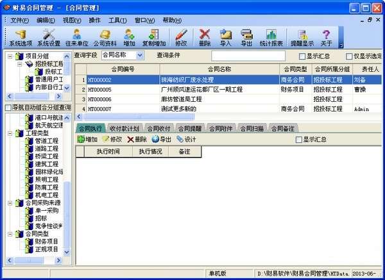Screen dimensions: 385x280
Task: Switch to the 收付款计划 tab
Action: tap(124, 129)
